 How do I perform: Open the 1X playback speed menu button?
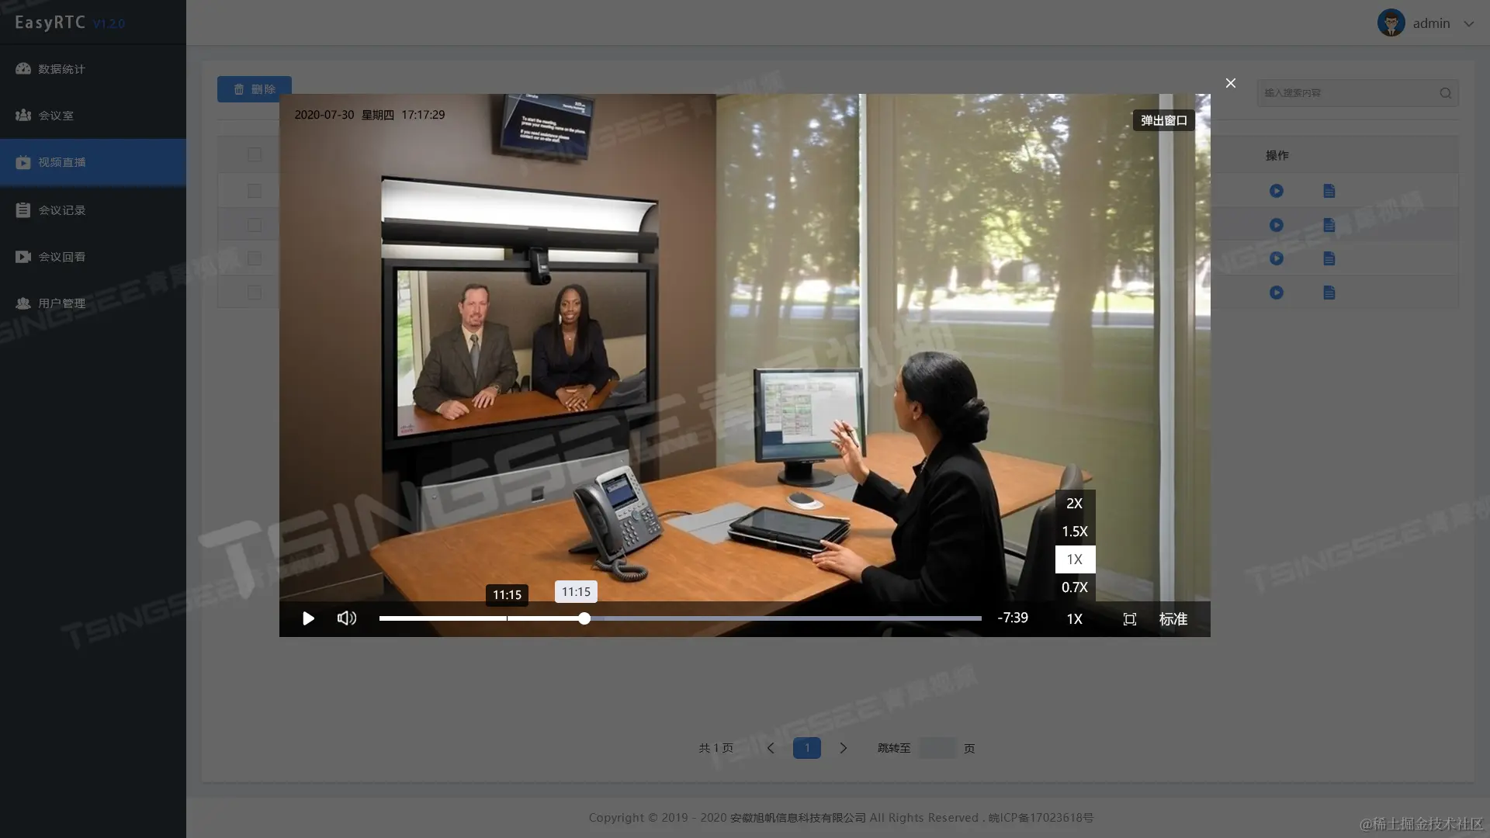pos(1074,619)
